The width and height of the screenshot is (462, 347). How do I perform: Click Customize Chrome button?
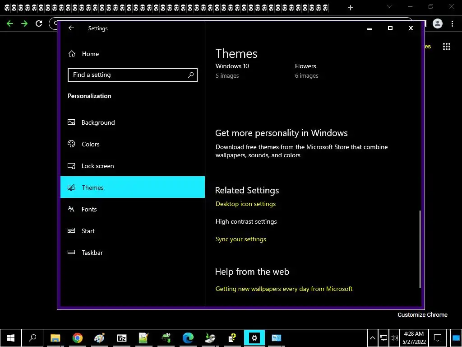click(422, 315)
